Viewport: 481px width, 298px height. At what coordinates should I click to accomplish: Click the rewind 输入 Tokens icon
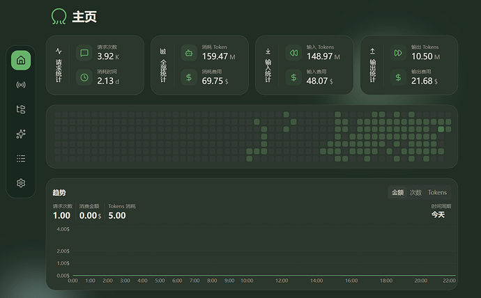point(293,53)
